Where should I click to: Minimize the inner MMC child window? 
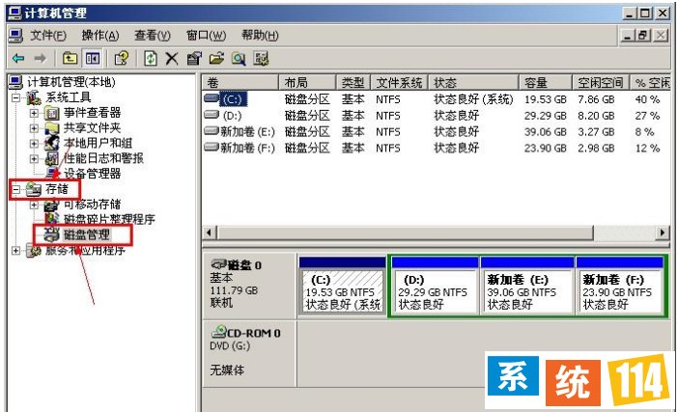pos(628,36)
